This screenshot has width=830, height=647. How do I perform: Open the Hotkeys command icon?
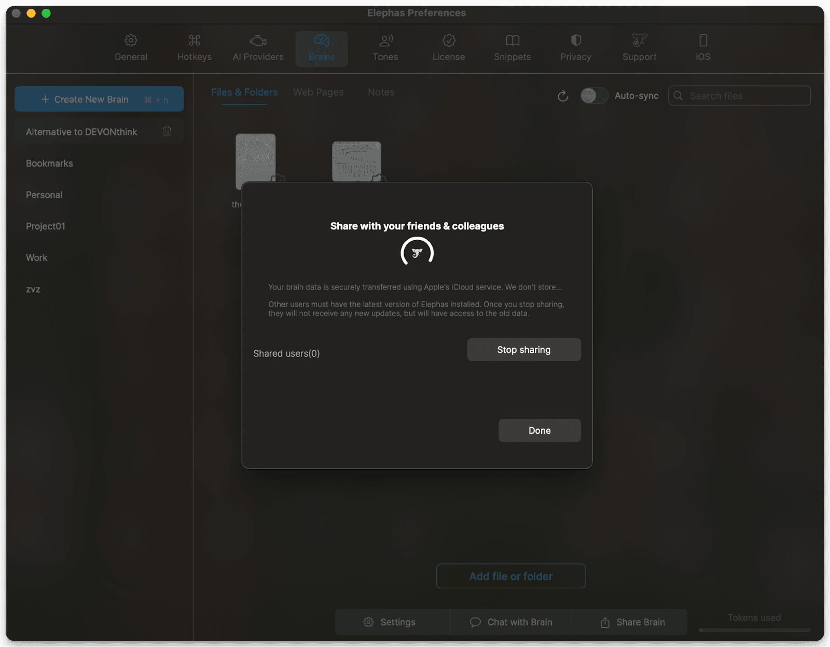[194, 40]
